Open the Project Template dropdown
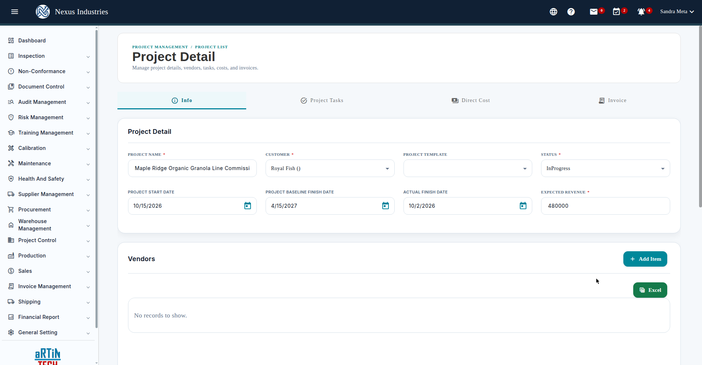 point(468,168)
